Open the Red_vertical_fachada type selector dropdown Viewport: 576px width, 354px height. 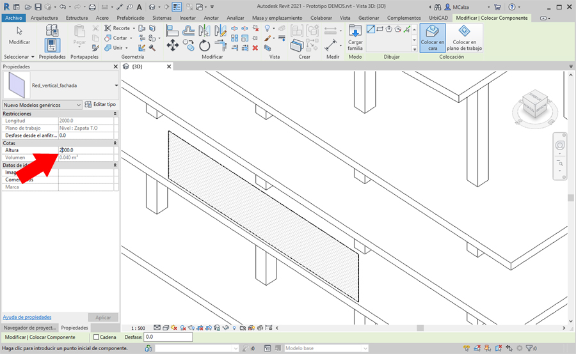tap(116, 84)
